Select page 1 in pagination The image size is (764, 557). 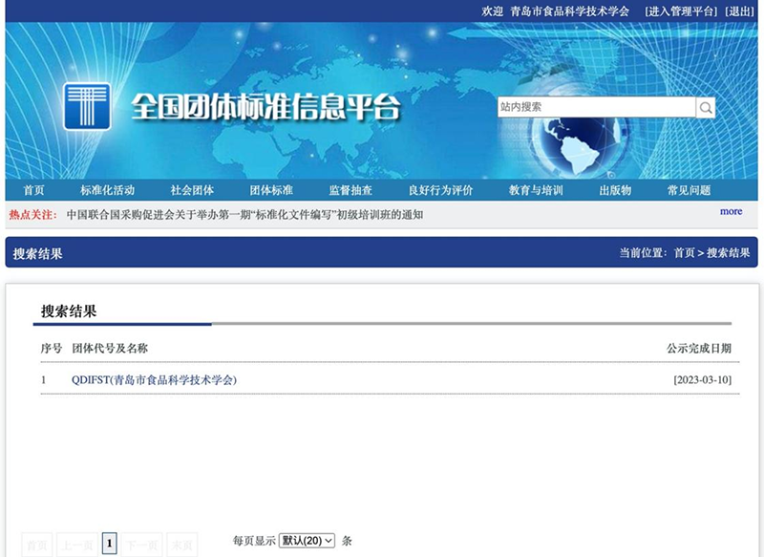coord(110,544)
